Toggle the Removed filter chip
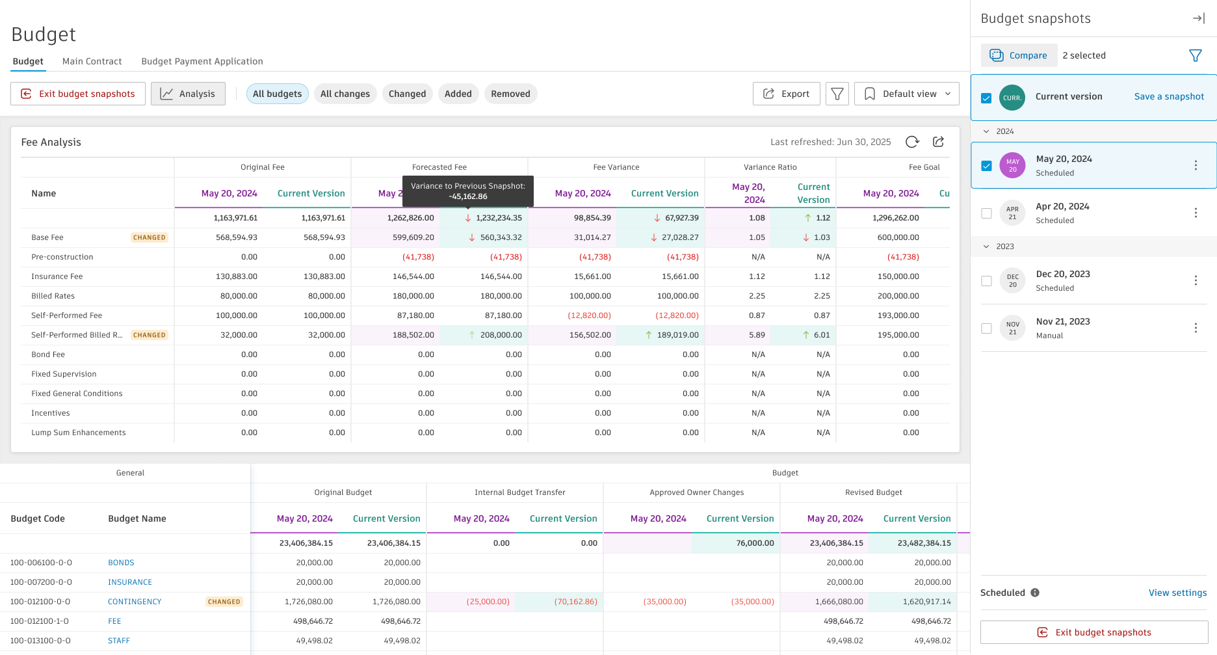 coord(510,94)
